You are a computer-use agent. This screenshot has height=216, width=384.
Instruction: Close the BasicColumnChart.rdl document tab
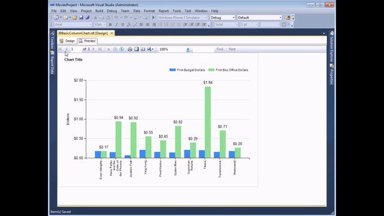tap(112, 33)
